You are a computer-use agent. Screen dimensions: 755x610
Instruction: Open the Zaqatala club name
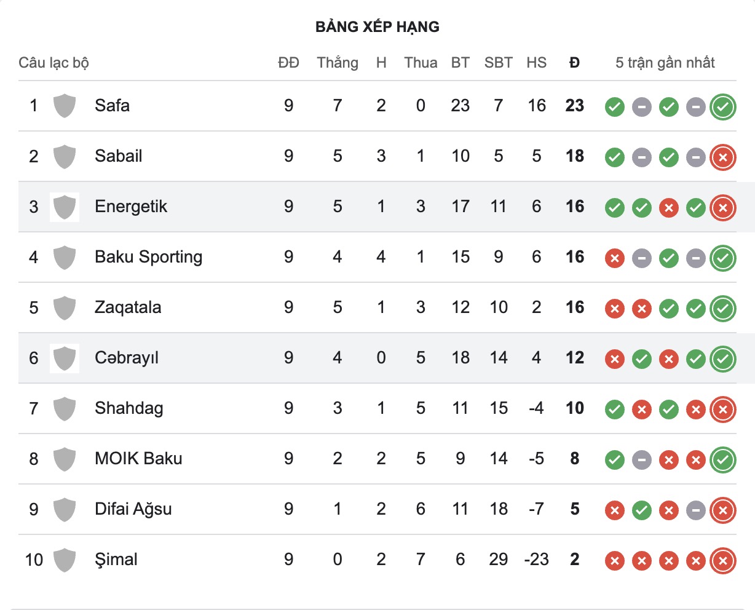coord(128,307)
